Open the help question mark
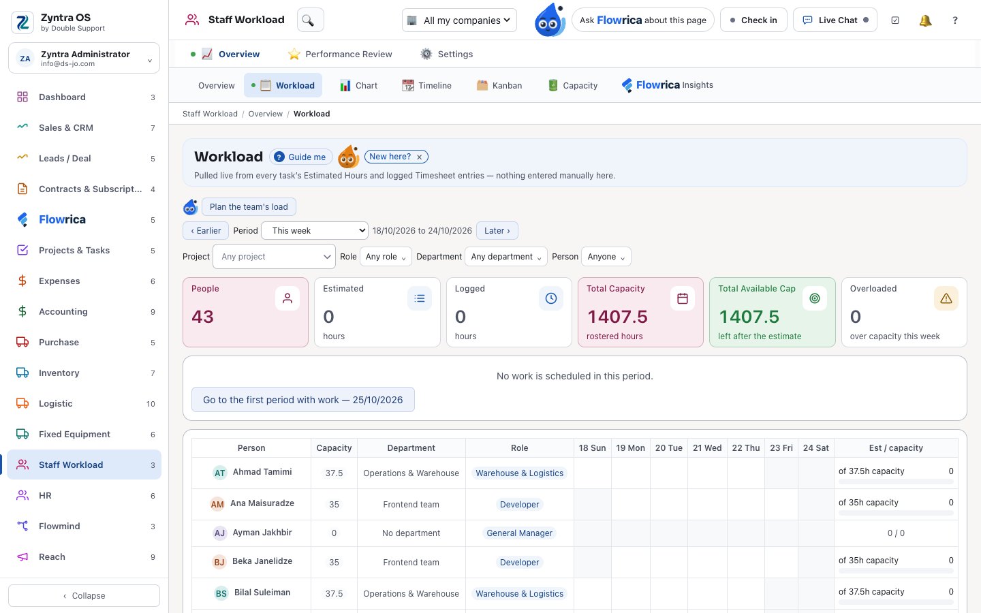This screenshot has height=613, width=981. [955, 20]
